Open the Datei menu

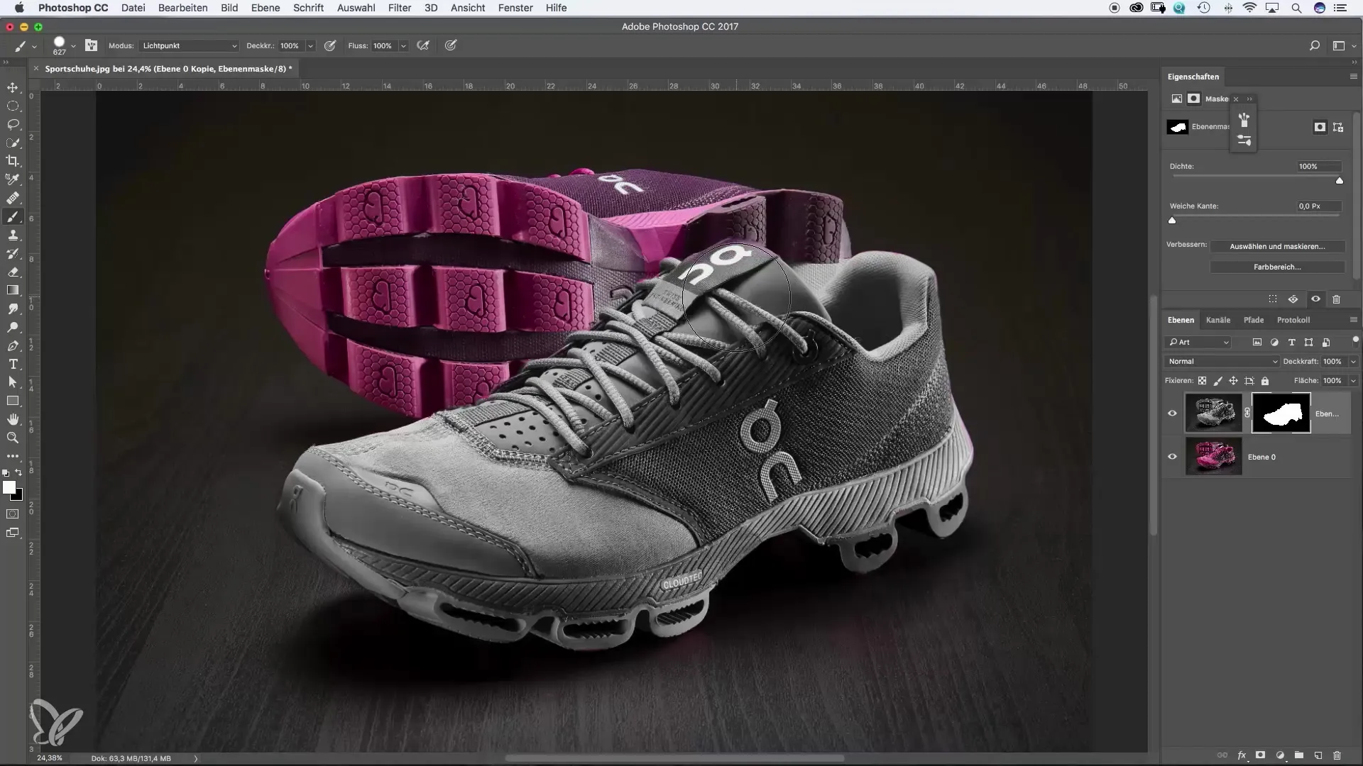click(x=133, y=8)
